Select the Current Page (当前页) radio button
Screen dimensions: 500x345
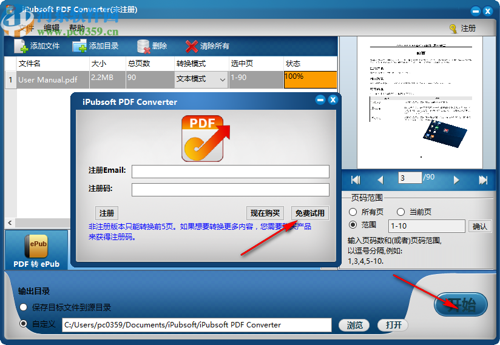click(400, 212)
